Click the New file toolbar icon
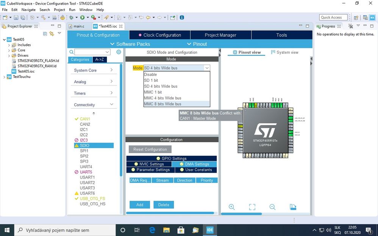 point(5,17)
